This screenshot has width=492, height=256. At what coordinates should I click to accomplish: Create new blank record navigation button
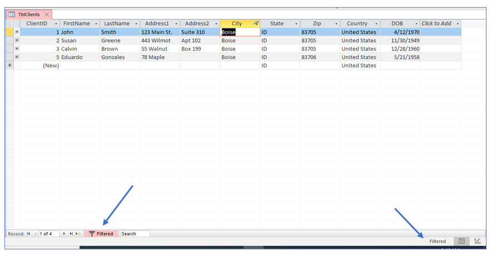coord(78,234)
